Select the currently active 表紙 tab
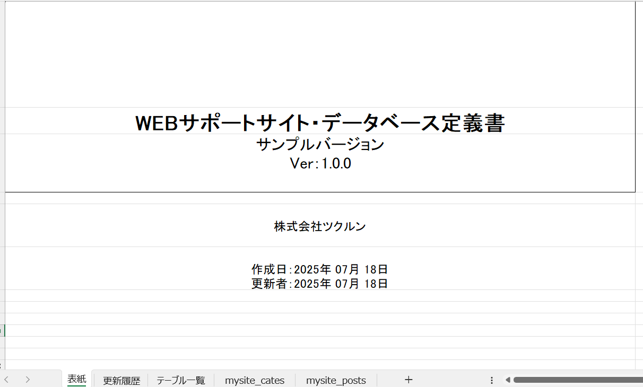 (76, 380)
